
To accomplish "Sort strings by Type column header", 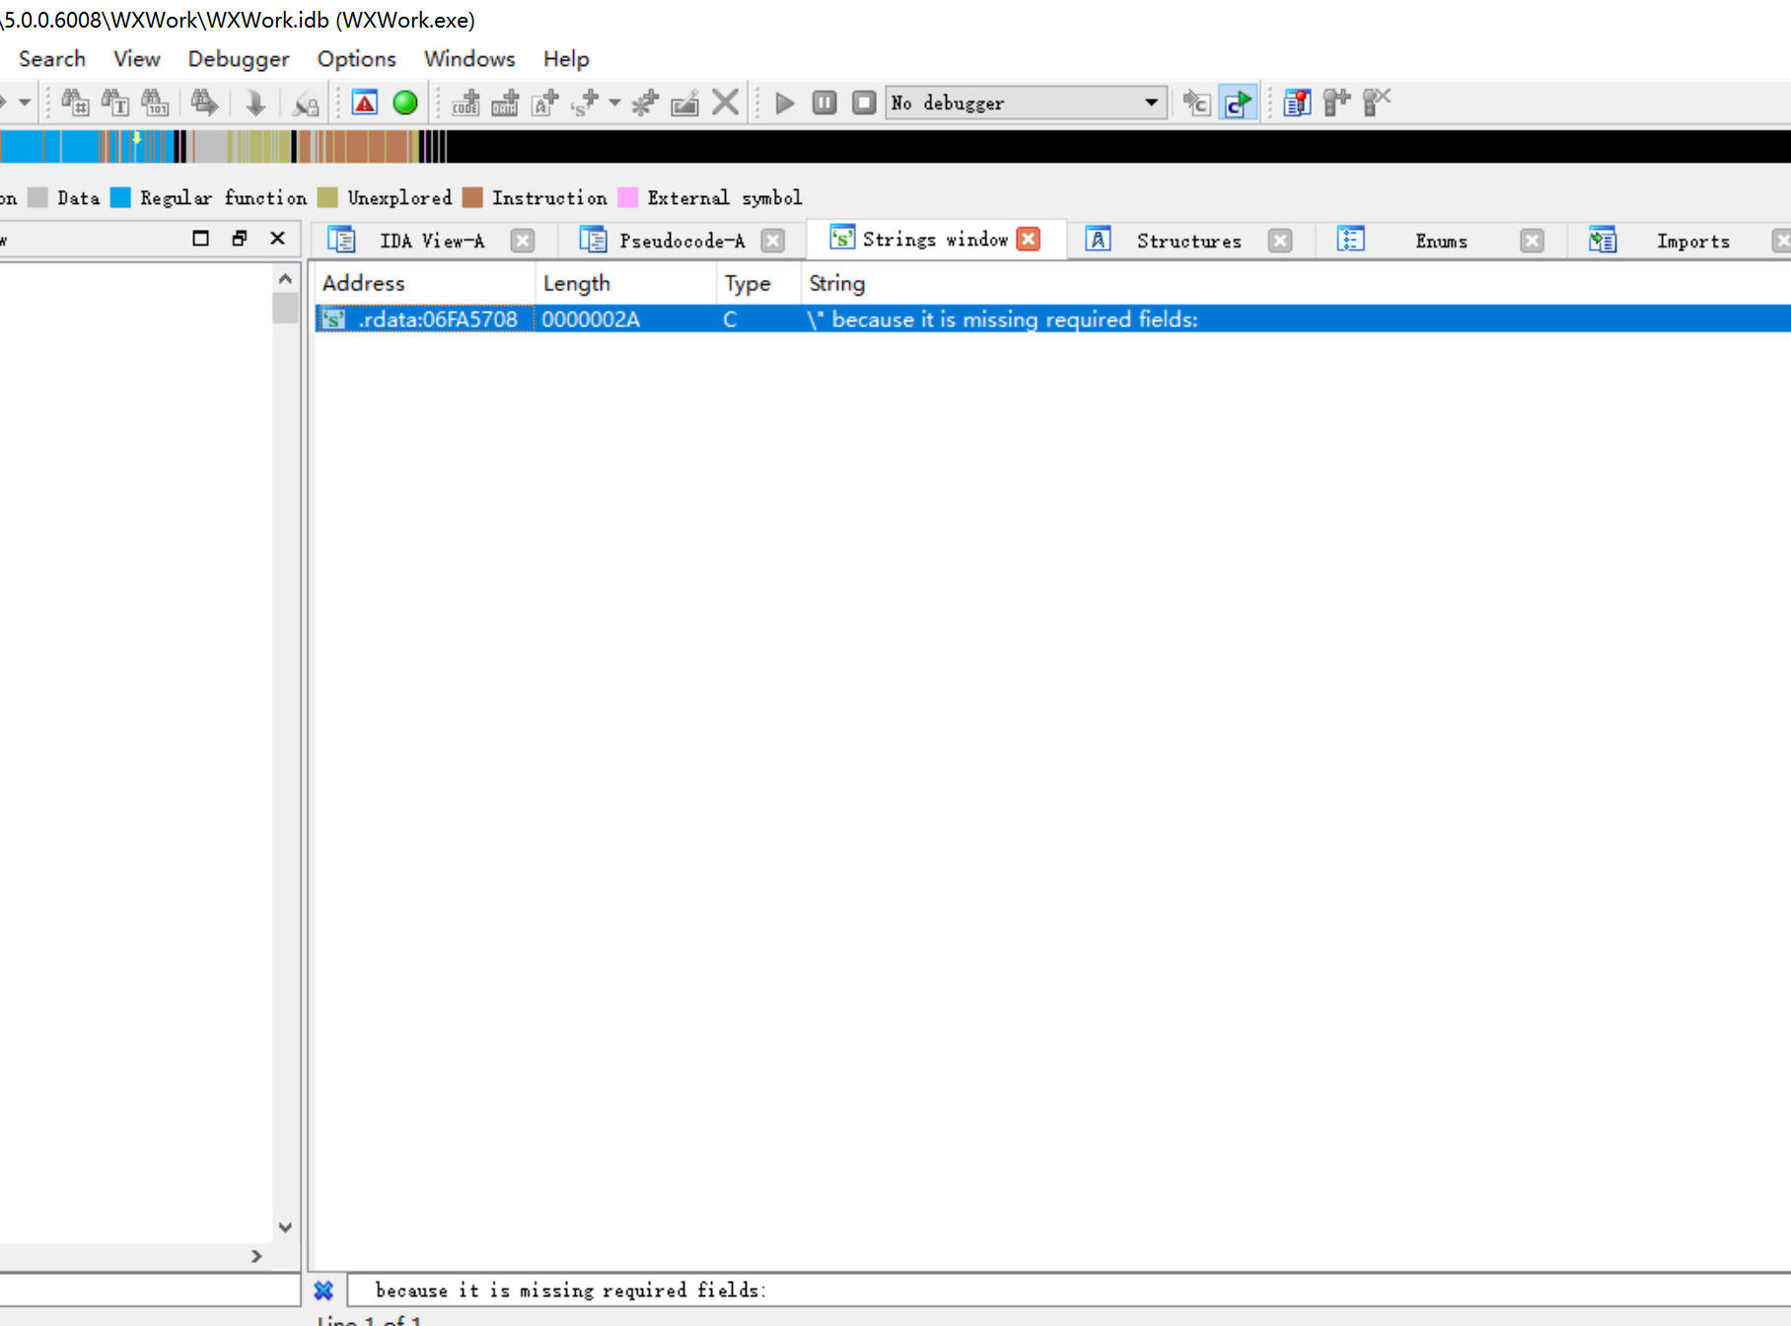I will point(758,284).
